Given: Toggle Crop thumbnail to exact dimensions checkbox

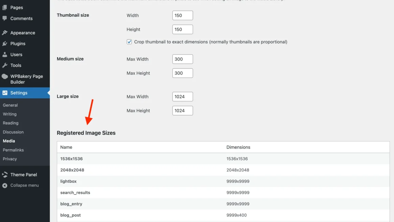Looking at the screenshot, I should [x=129, y=42].
